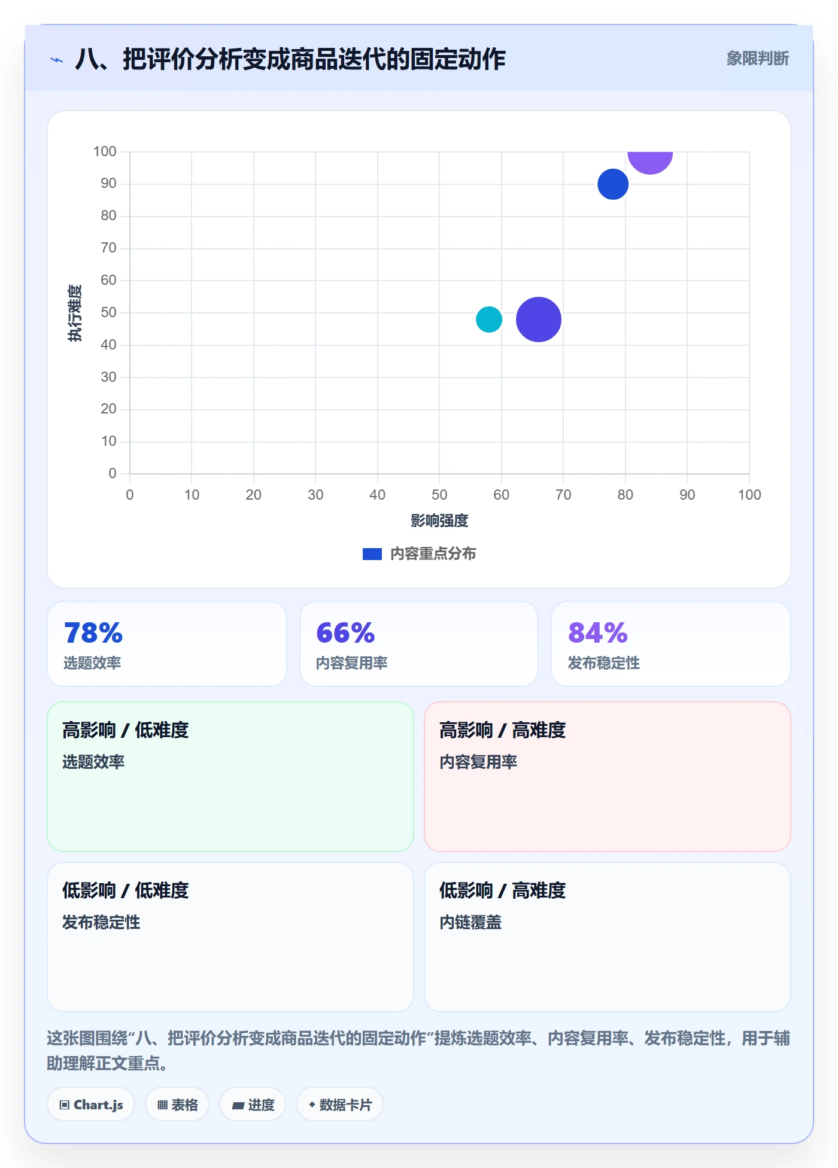Click the lightning bolt icon in header
838x1168 pixels.
pos(57,60)
